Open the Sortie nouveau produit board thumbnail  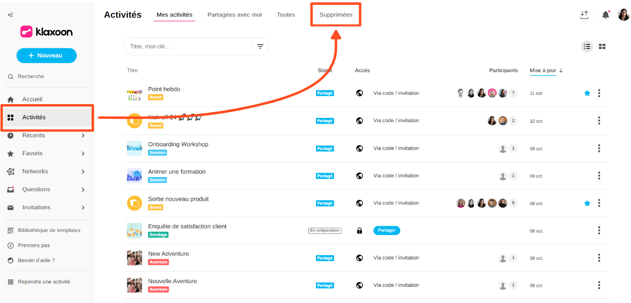[x=135, y=203]
